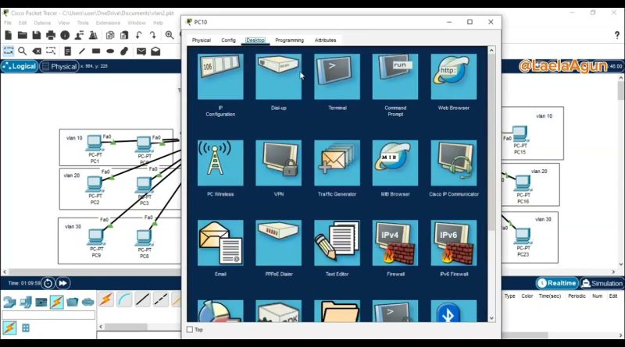Open the VPN app
Image resolution: width=625 pixels, height=347 pixels.
point(279,163)
